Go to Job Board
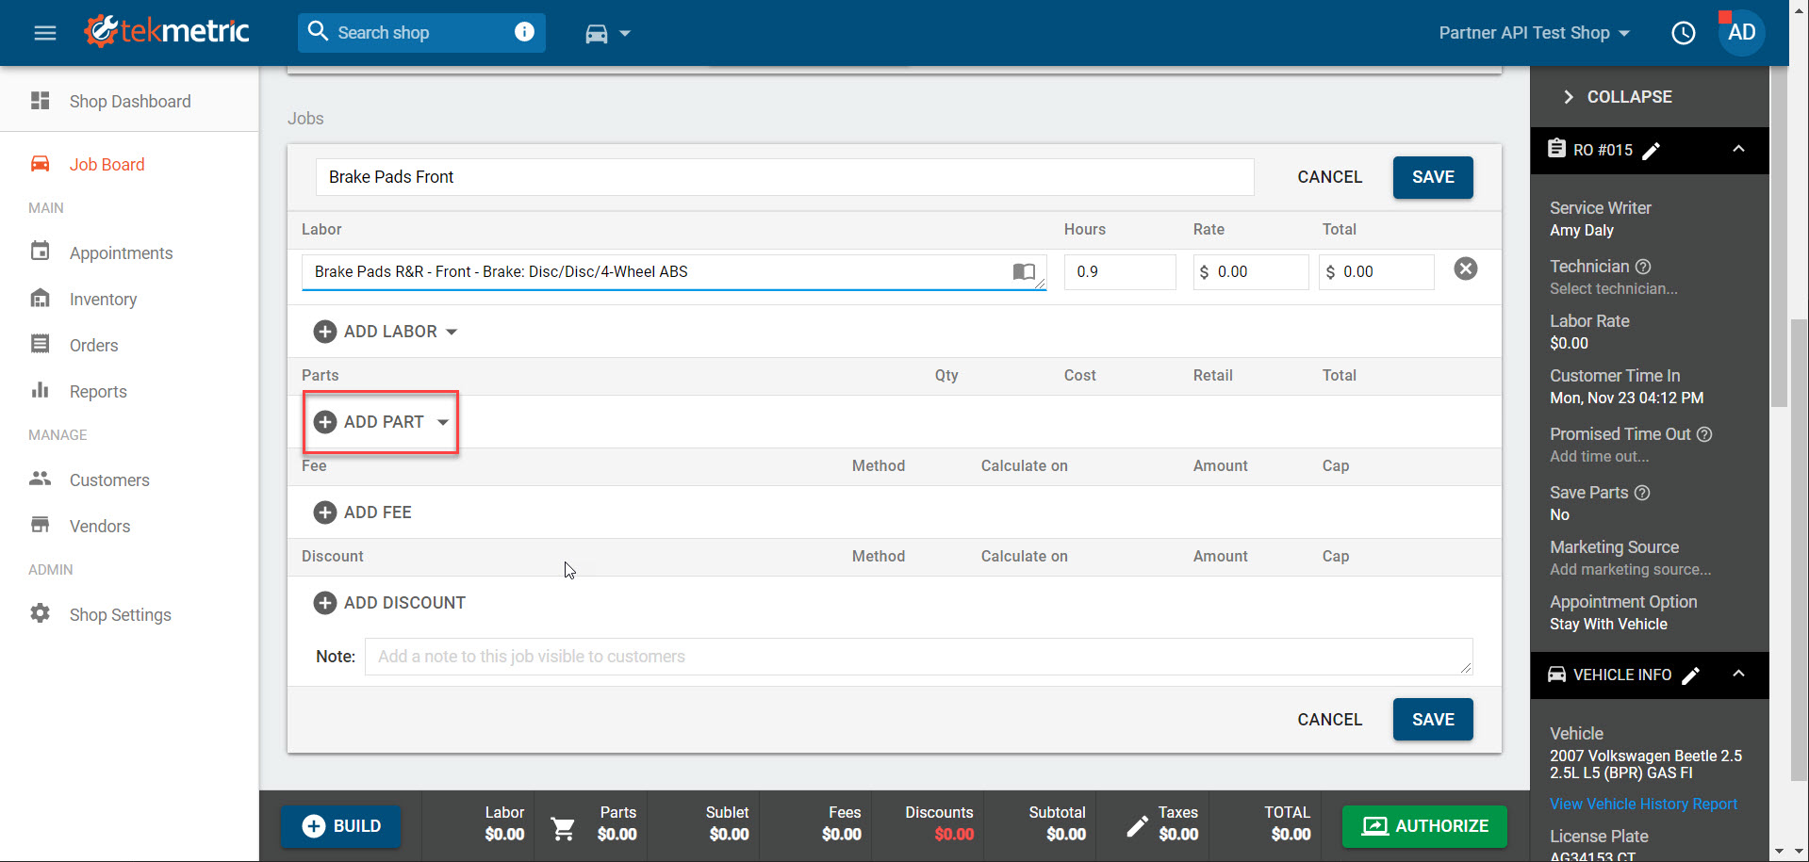The height and width of the screenshot is (862, 1809). pos(107,165)
